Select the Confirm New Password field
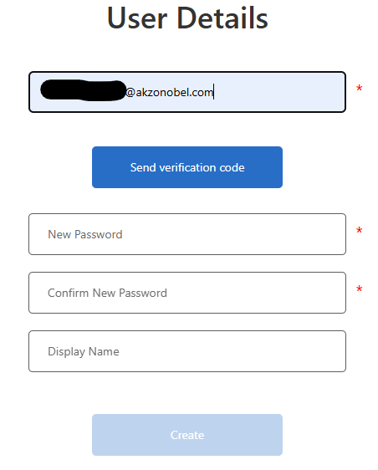 pyautogui.click(x=187, y=293)
